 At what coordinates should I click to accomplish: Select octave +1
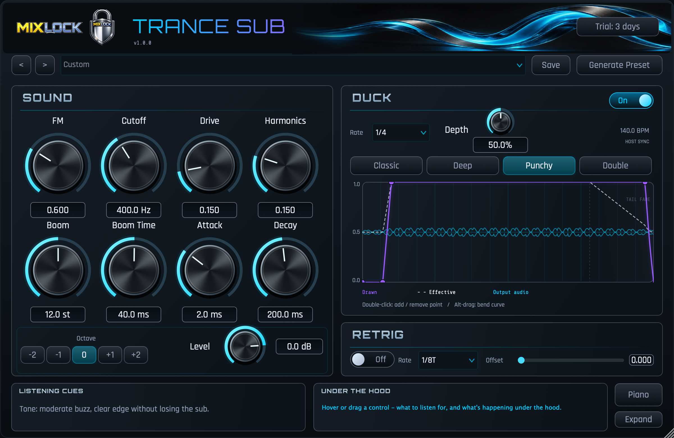click(x=110, y=355)
